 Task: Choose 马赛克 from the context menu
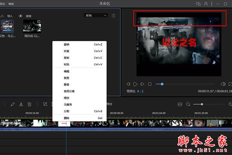pyautogui.click(x=79, y=105)
